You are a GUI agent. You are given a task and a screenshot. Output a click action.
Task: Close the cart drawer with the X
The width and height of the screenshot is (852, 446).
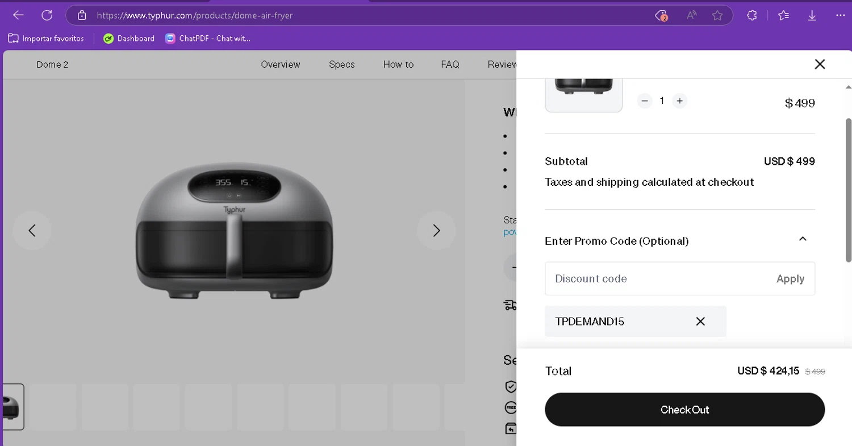tap(820, 64)
